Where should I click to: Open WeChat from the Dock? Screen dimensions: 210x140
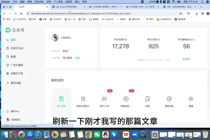97,135
